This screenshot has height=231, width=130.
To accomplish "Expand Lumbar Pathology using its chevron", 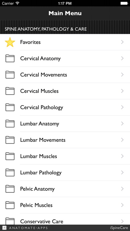I will pos(122,172).
